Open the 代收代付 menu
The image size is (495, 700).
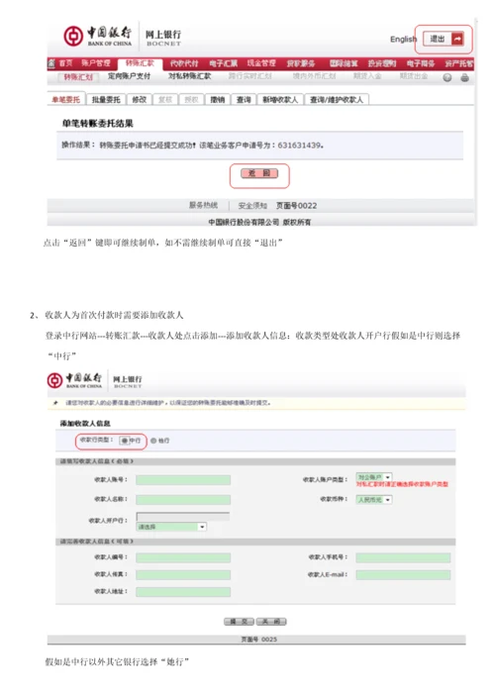pos(184,63)
